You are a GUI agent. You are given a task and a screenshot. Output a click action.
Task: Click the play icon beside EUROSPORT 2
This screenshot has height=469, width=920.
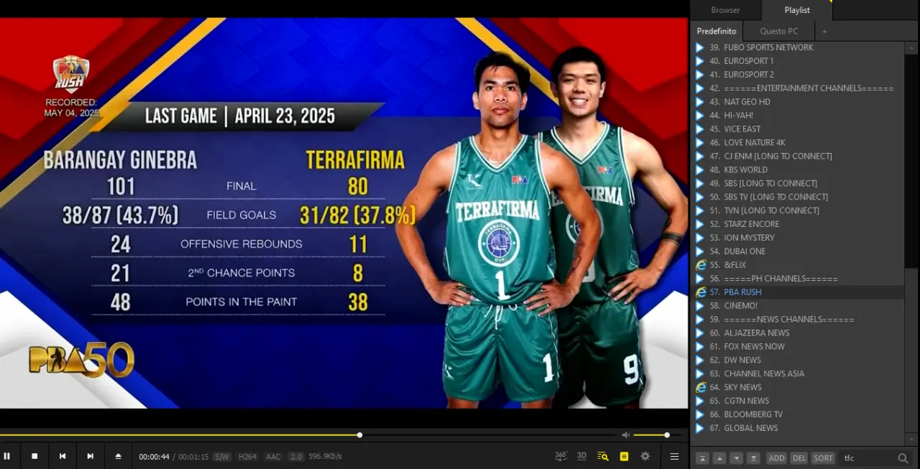pyautogui.click(x=700, y=75)
